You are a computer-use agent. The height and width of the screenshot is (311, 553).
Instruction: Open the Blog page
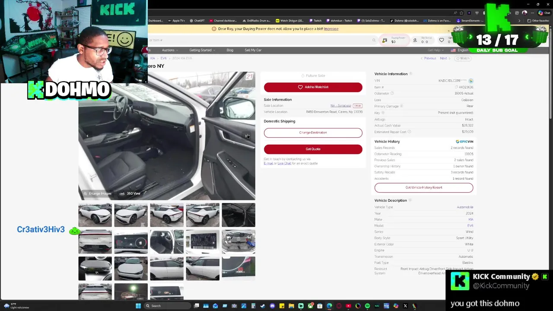tap(230, 50)
